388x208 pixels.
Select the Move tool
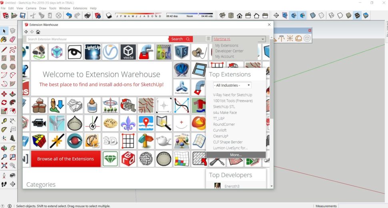(x=4, y=94)
